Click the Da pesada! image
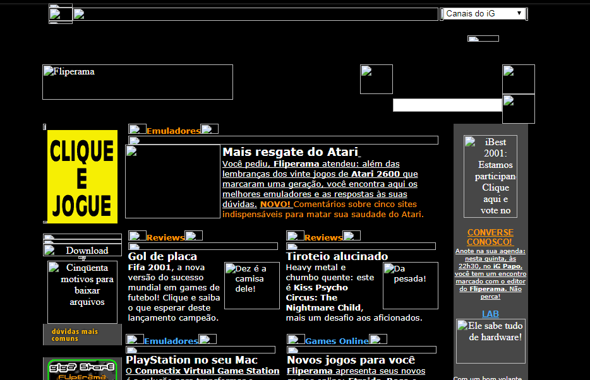This screenshot has height=380, width=590. (x=411, y=286)
